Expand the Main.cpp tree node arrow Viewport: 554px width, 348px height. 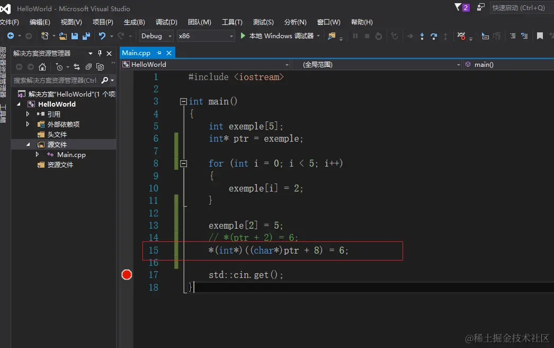(x=37, y=154)
